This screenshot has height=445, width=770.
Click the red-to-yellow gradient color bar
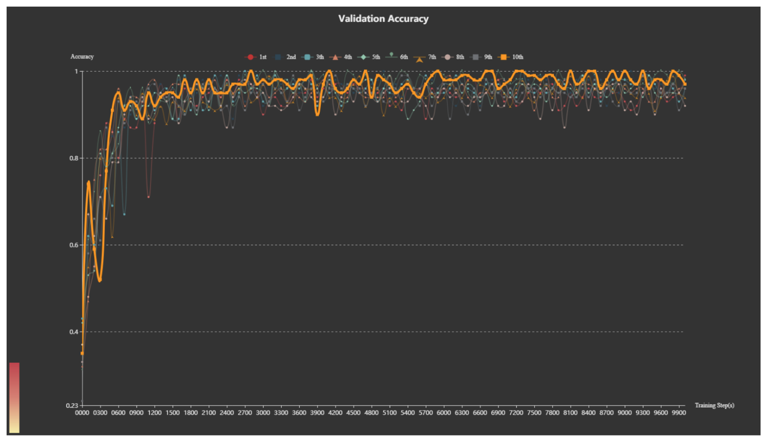pyautogui.click(x=14, y=398)
